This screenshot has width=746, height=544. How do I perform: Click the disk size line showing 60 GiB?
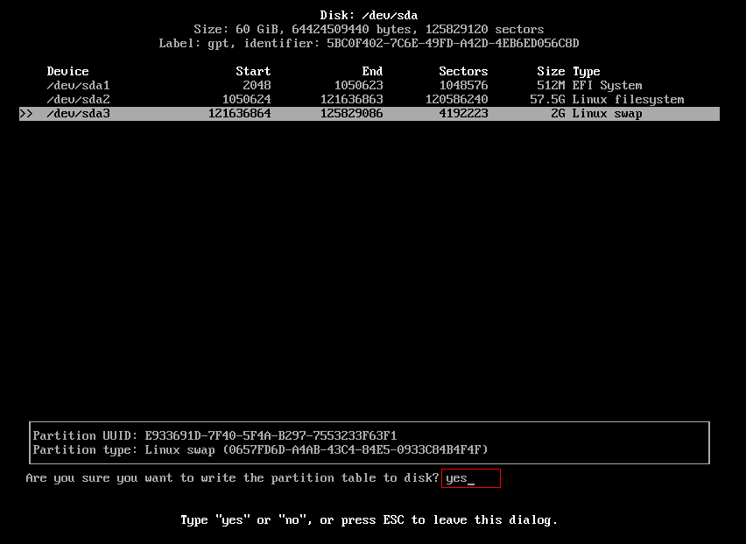click(369, 30)
